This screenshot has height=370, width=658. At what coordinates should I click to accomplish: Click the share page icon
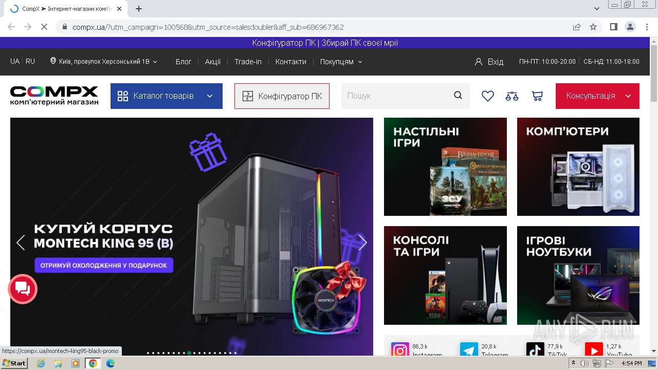pos(577,27)
